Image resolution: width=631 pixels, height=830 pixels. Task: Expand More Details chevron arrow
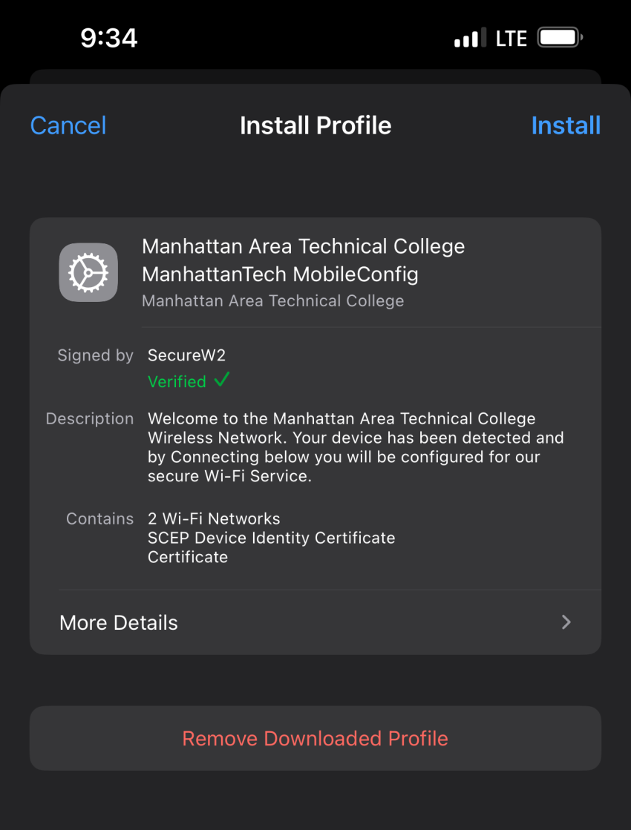click(566, 622)
